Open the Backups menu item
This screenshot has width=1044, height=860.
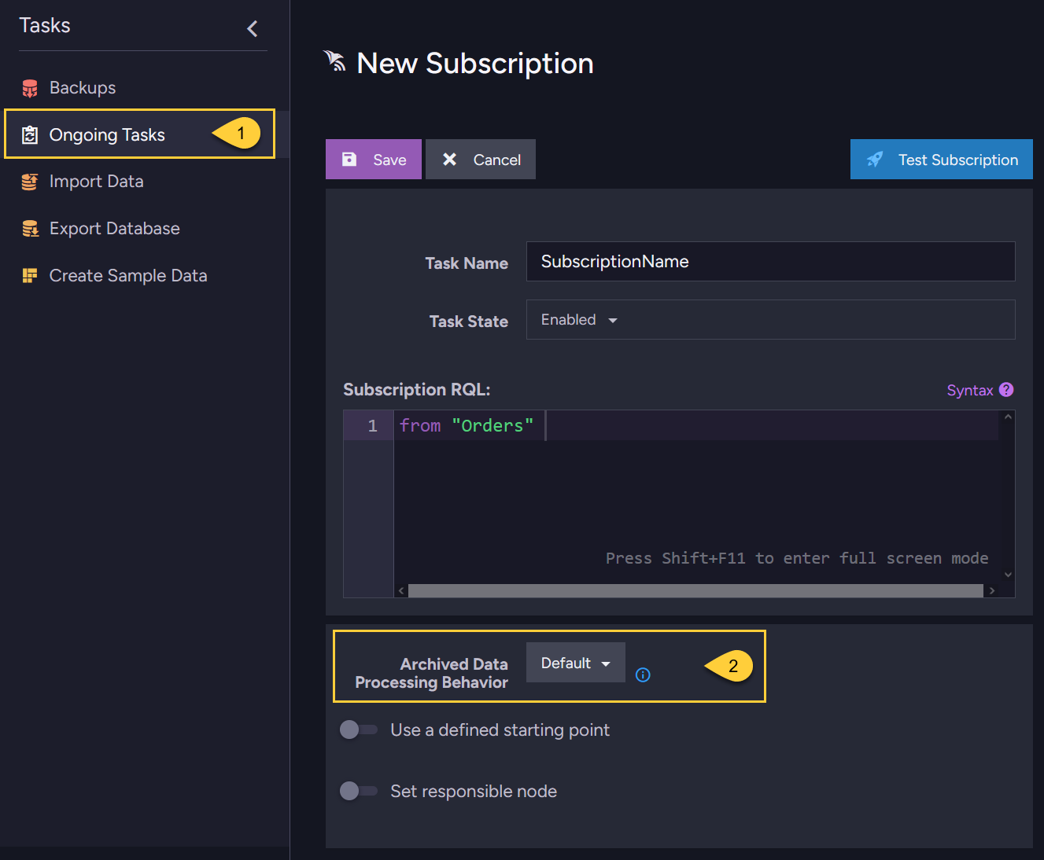[146, 88]
